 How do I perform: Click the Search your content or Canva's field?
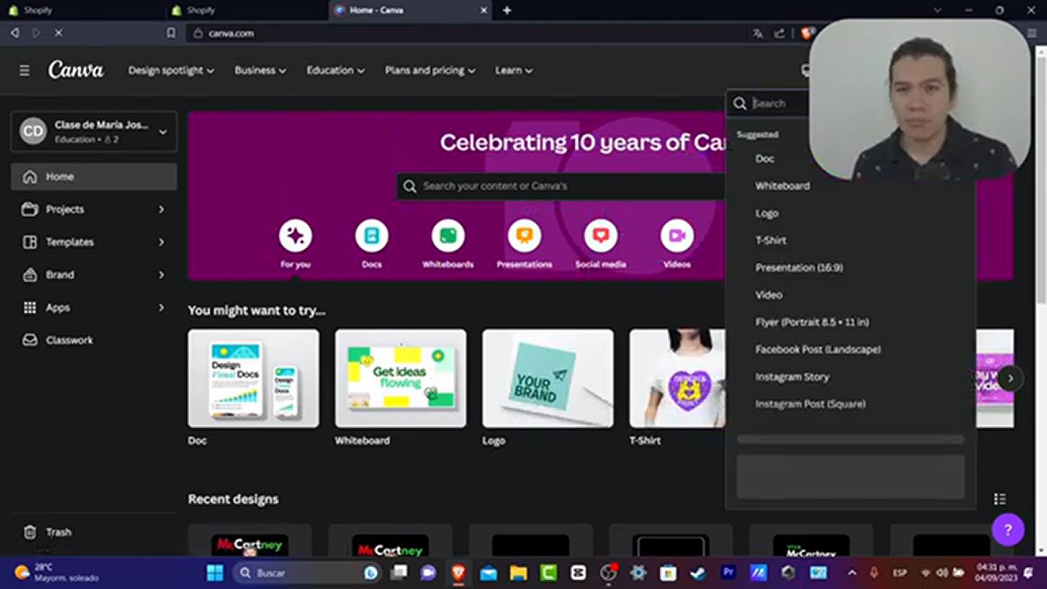pyautogui.click(x=562, y=186)
